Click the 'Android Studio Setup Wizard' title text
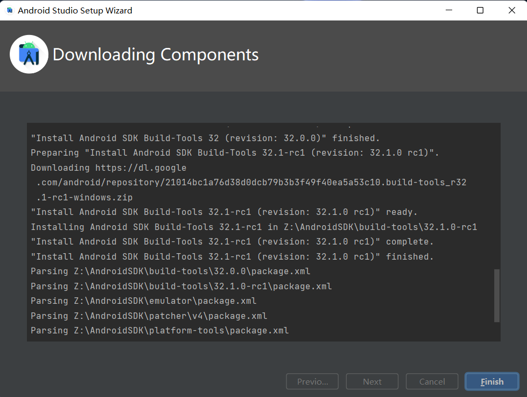This screenshot has width=527, height=397. (x=75, y=10)
